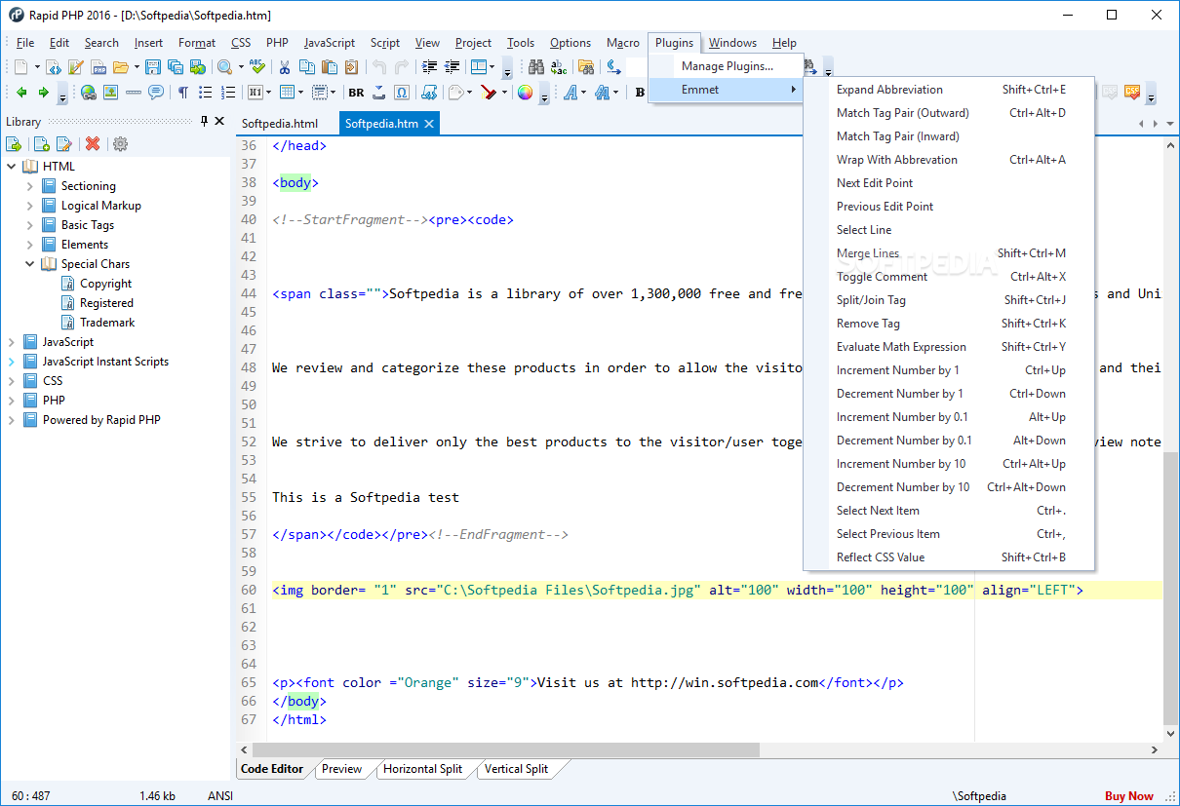
Task: Pin the Library panel
Action: [x=204, y=122]
